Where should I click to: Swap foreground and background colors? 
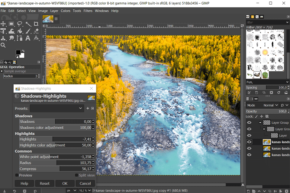pyautogui.click(x=23, y=51)
